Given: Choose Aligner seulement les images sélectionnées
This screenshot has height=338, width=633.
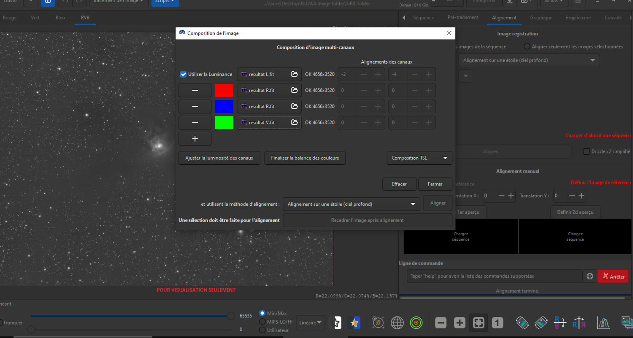Looking at the screenshot, I should (x=527, y=46).
